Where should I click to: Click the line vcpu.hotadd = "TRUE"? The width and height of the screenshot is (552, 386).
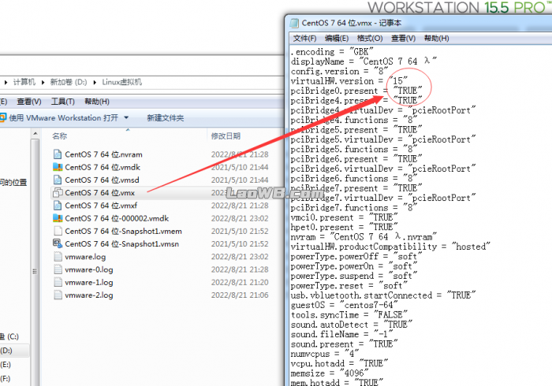[339, 363]
